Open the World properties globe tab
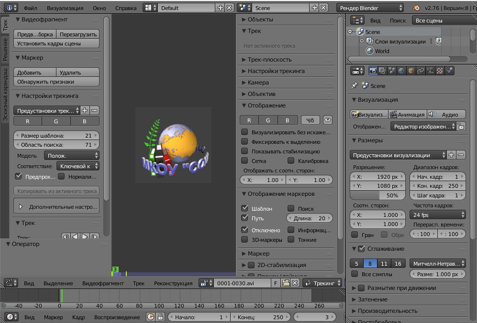Image resolution: width=477 pixels, height=323 pixels. tap(401, 71)
